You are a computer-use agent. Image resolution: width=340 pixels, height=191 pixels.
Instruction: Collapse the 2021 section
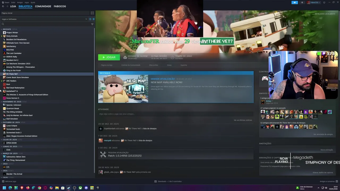tap(2, 171)
